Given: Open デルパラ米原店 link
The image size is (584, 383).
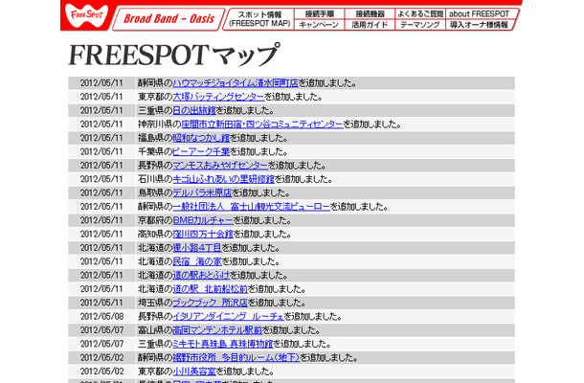Looking at the screenshot, I should coord(202,193).
